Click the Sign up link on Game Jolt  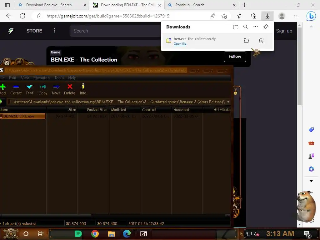pos(284,31)
